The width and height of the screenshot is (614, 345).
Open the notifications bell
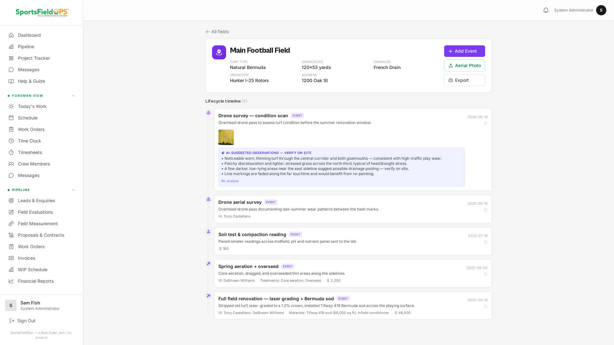pos(546,10)
